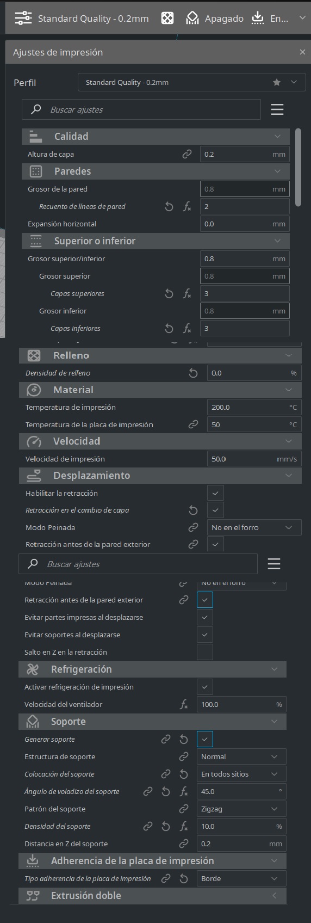Reset the Capas inferiores value
The image size is (311, 923).
(x=169, y=328)
